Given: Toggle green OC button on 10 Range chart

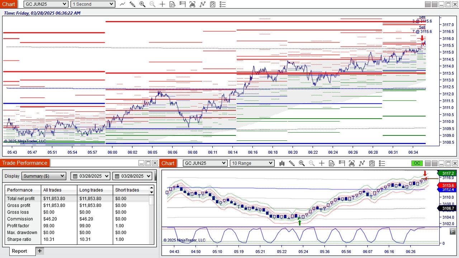Looking at the screenshot, I should pos(417,163).
